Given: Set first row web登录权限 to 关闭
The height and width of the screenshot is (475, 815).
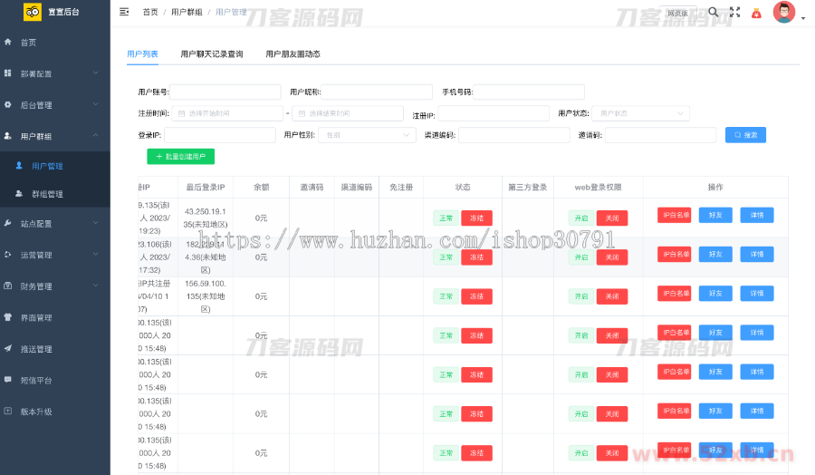Looking at the screenshot, I should pos(611,218).
